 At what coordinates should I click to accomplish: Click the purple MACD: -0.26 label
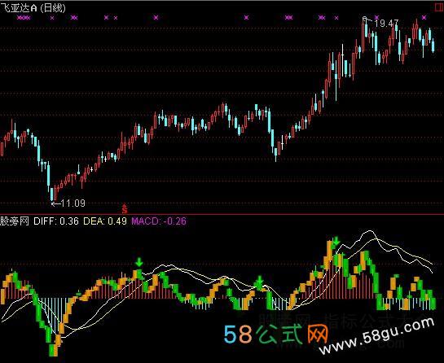[159, 221]
